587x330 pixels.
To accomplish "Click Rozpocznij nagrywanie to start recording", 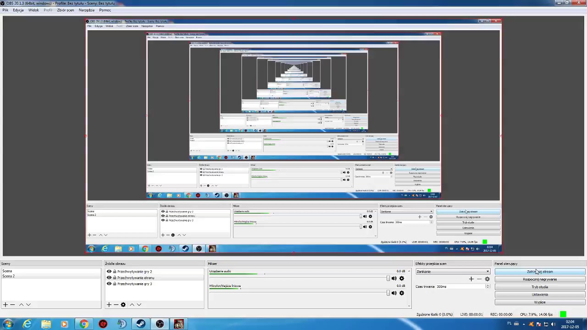I will [540, 279].
